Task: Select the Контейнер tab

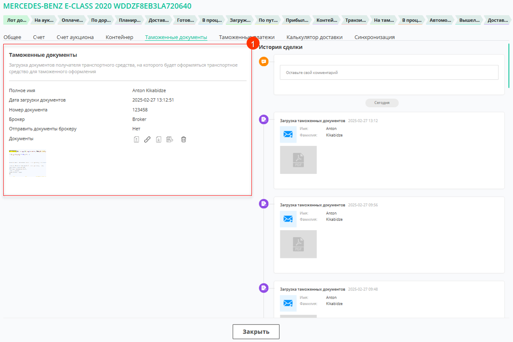Action: (x=119, y=37)
